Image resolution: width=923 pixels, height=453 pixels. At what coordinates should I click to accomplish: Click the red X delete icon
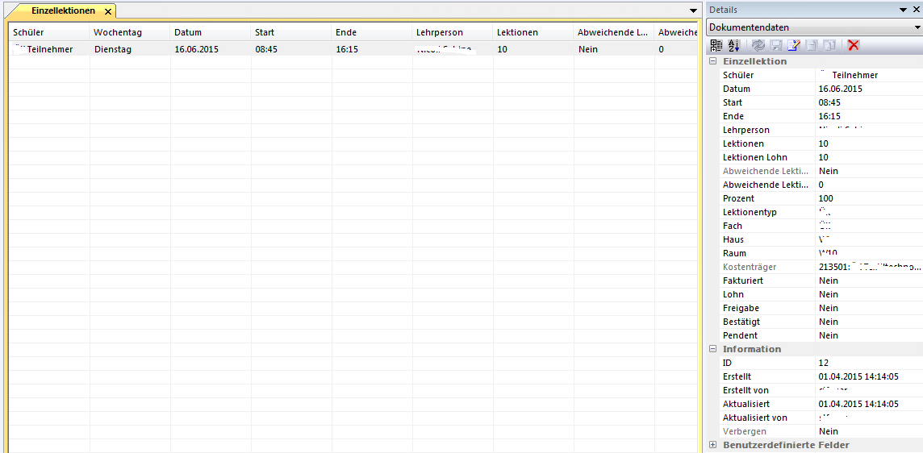[x=853, y=45]
